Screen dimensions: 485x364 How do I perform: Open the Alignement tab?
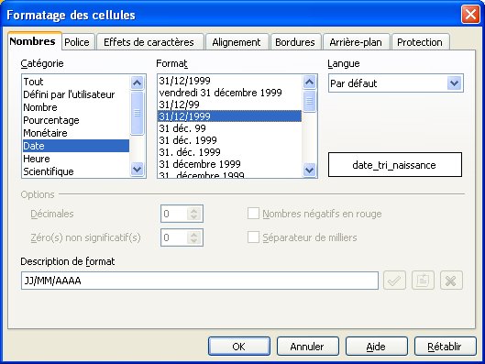pyautogui.click(x=237, y=42)
